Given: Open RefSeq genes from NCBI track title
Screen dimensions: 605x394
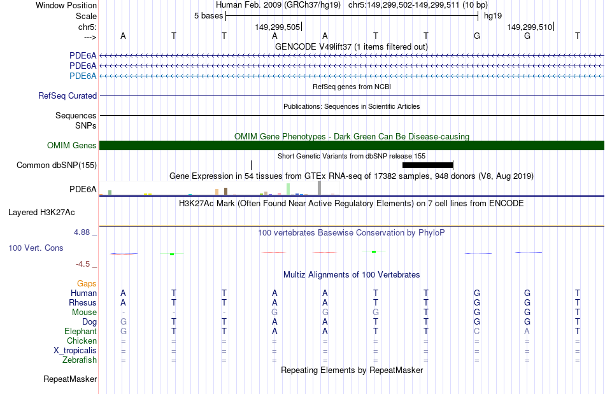Looking at the screenshot, I should pos(352,87).
